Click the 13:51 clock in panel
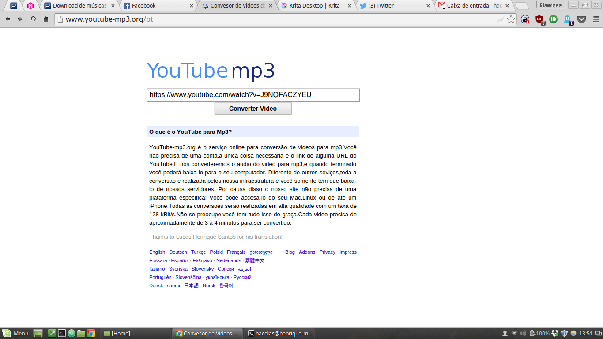 click(x=586, y=333)
